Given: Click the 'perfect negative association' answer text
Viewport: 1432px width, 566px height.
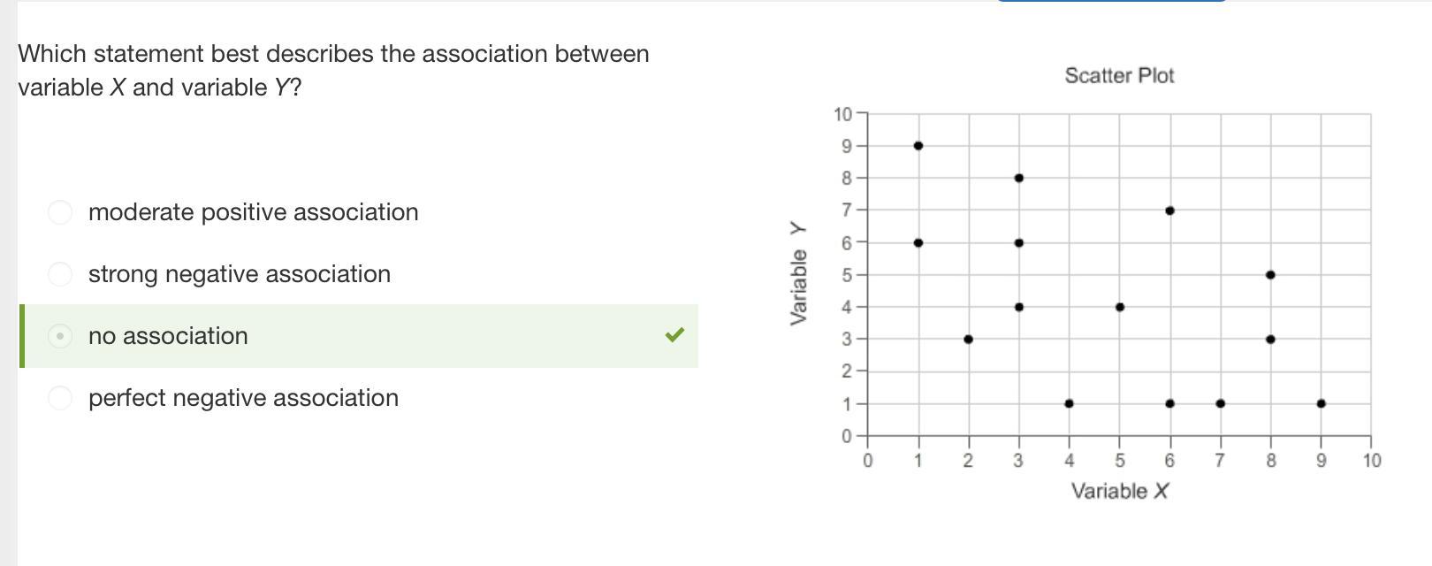Looking at the screenshot, I should point(243,398).
